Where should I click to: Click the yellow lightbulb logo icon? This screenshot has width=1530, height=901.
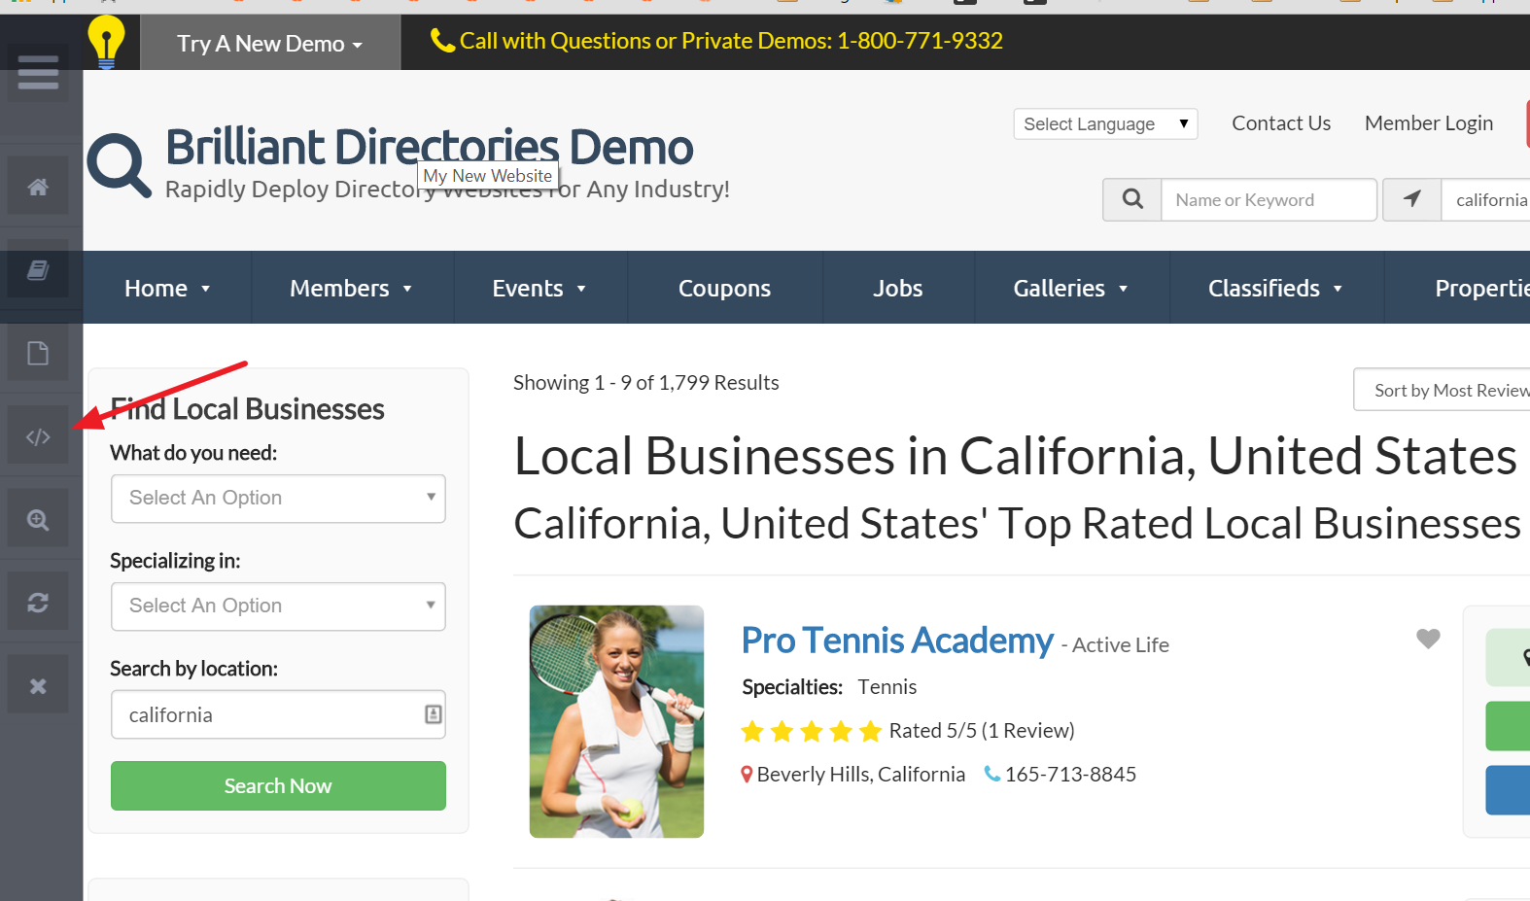point(106,43)
